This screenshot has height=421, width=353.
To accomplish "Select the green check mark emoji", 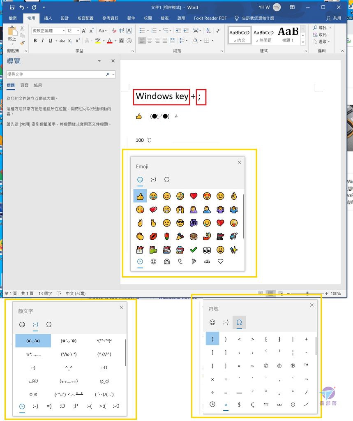I will coord(194,250).
